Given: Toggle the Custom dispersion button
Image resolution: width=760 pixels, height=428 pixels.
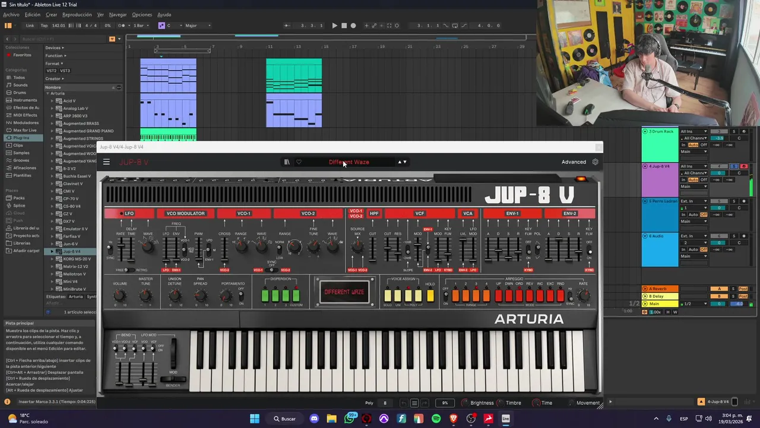Looking at the screenshot, I should 296,295.
